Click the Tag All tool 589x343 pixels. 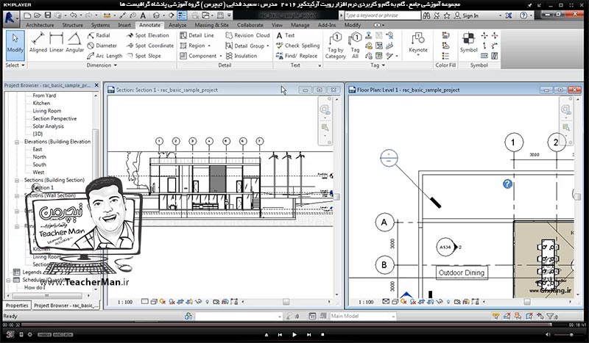coord(355,46)
